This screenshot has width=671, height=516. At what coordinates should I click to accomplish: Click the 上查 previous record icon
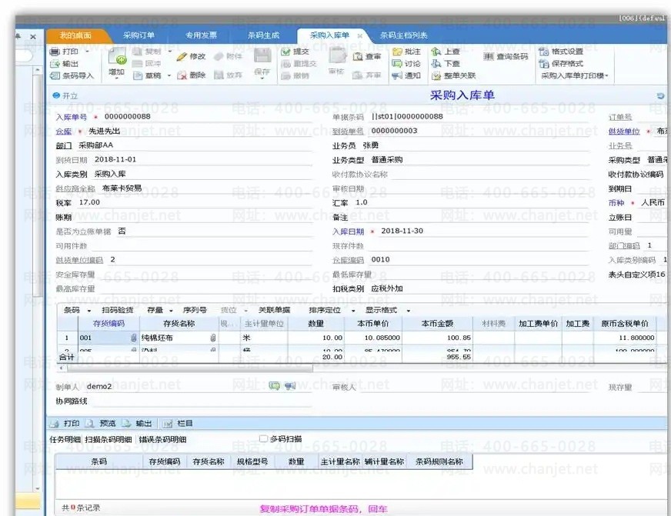[436, 52]
